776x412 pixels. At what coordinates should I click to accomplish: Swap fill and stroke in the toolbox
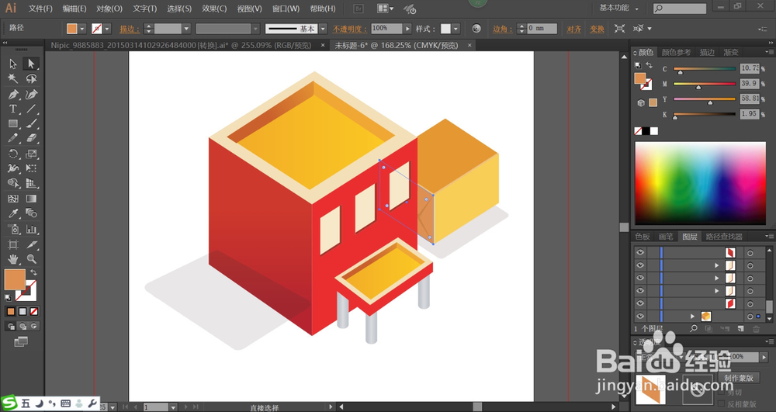[x=33, y=272]
